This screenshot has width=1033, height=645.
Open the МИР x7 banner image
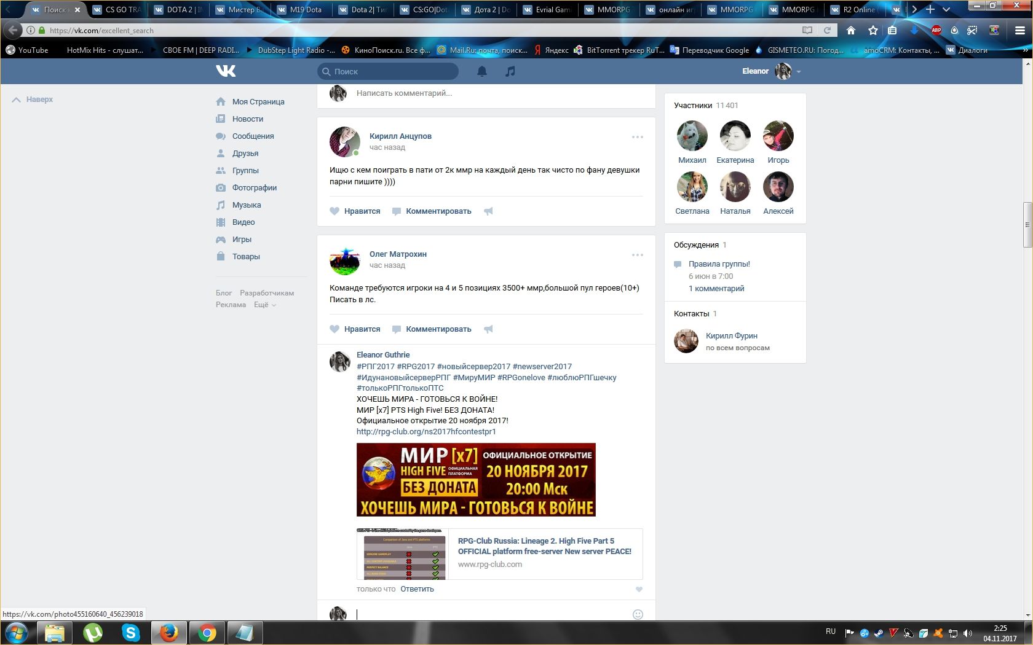pos(476,480)
